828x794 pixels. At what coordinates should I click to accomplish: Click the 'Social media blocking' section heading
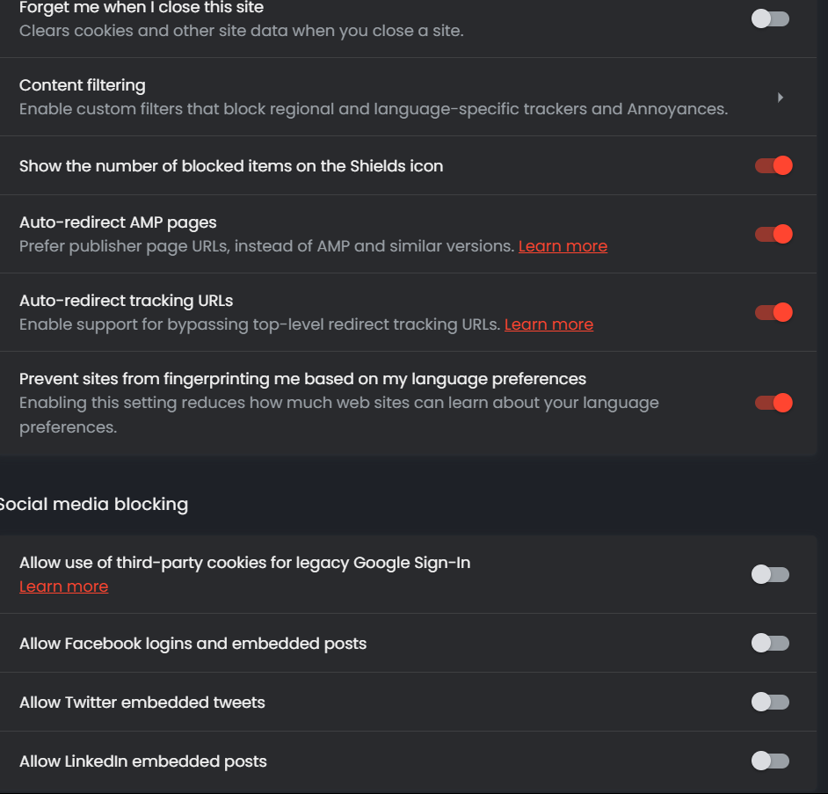tap(93, 504)
